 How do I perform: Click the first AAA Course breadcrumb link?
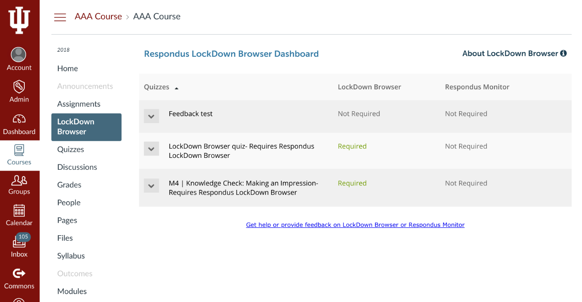(98, 17)
